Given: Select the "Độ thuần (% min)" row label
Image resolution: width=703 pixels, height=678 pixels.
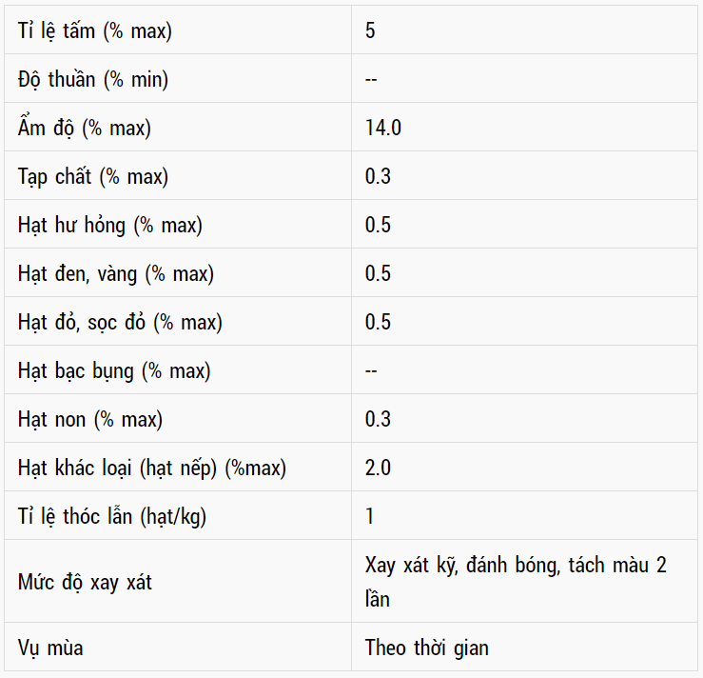Looking at the screenshot, I should pos(93,79).
